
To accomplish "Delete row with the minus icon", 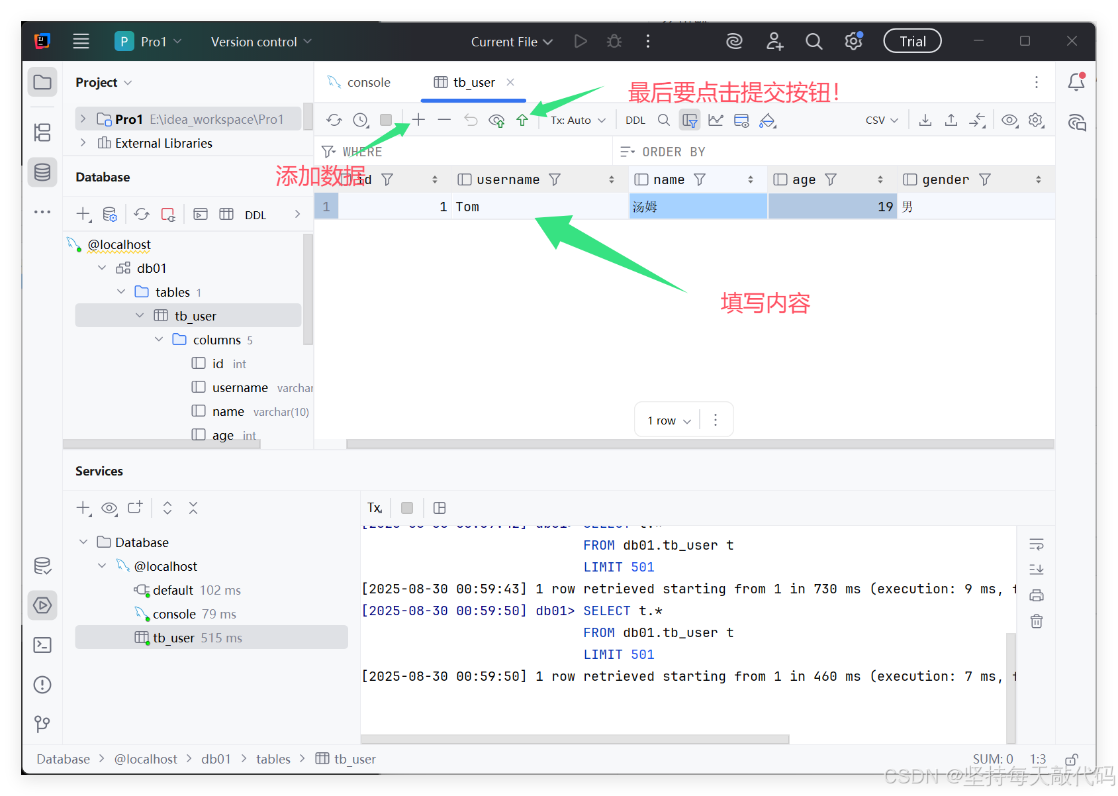I will pyautogui.click(x=444, y=120).
